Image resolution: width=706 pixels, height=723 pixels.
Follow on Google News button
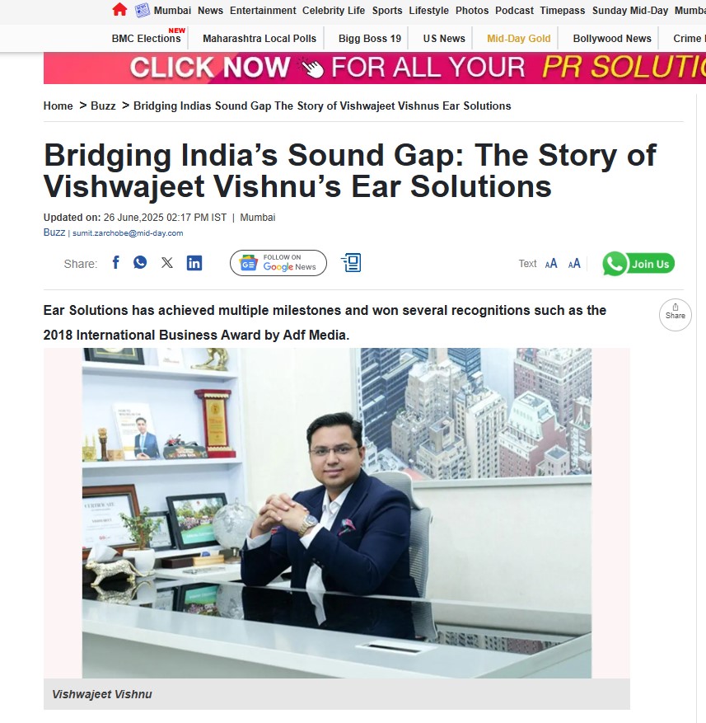click(278, 263)
